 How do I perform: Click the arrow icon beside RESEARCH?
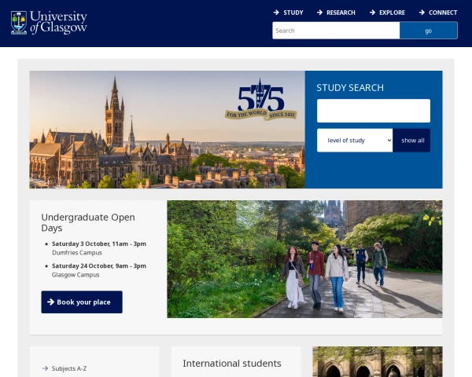pyautogui.click(x=319, y=13)
